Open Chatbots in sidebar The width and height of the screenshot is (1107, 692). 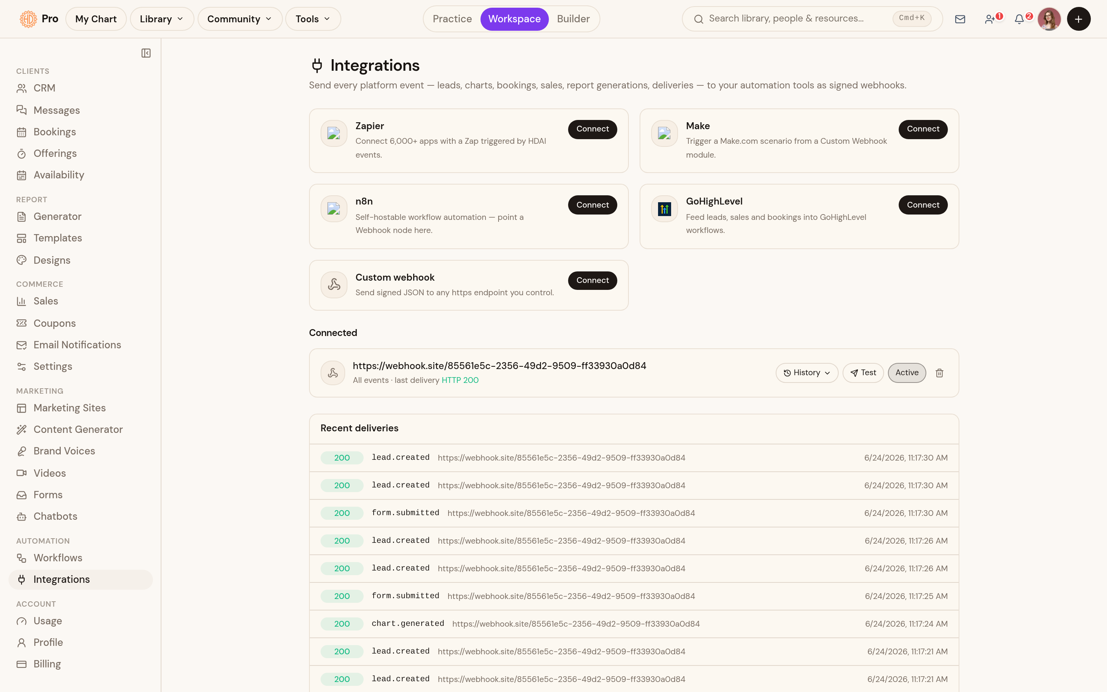[x=80, y=516]
